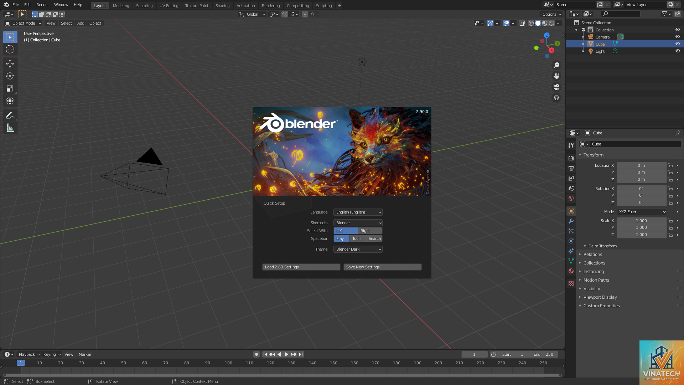Screen dimensions: 684x385
Task: Open the Render properties tab icon
Action: pyautogui.click(x=571, y=158)
